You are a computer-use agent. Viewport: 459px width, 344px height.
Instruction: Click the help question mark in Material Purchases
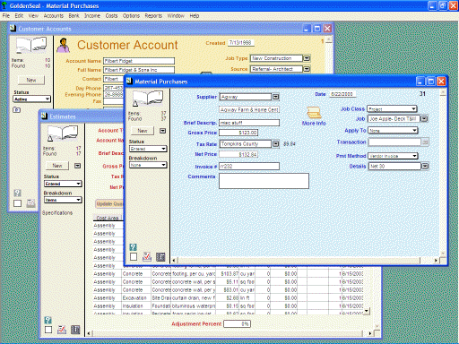click(x=133, y=247)
